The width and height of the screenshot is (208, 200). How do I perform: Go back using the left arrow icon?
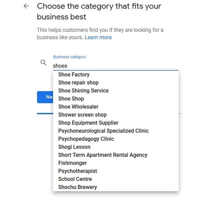point(26,6)
